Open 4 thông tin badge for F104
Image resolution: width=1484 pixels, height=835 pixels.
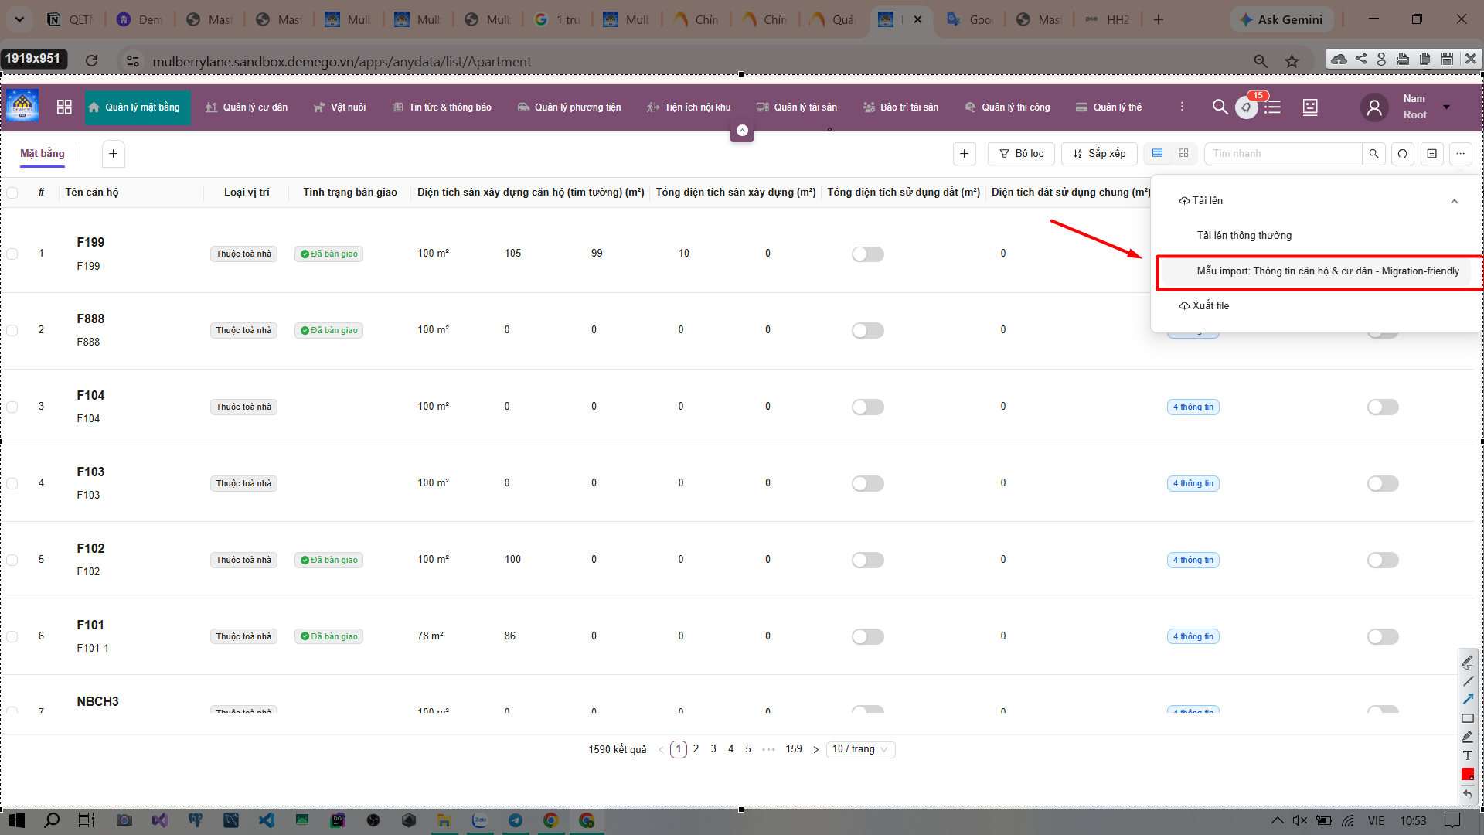(1193, 407)
